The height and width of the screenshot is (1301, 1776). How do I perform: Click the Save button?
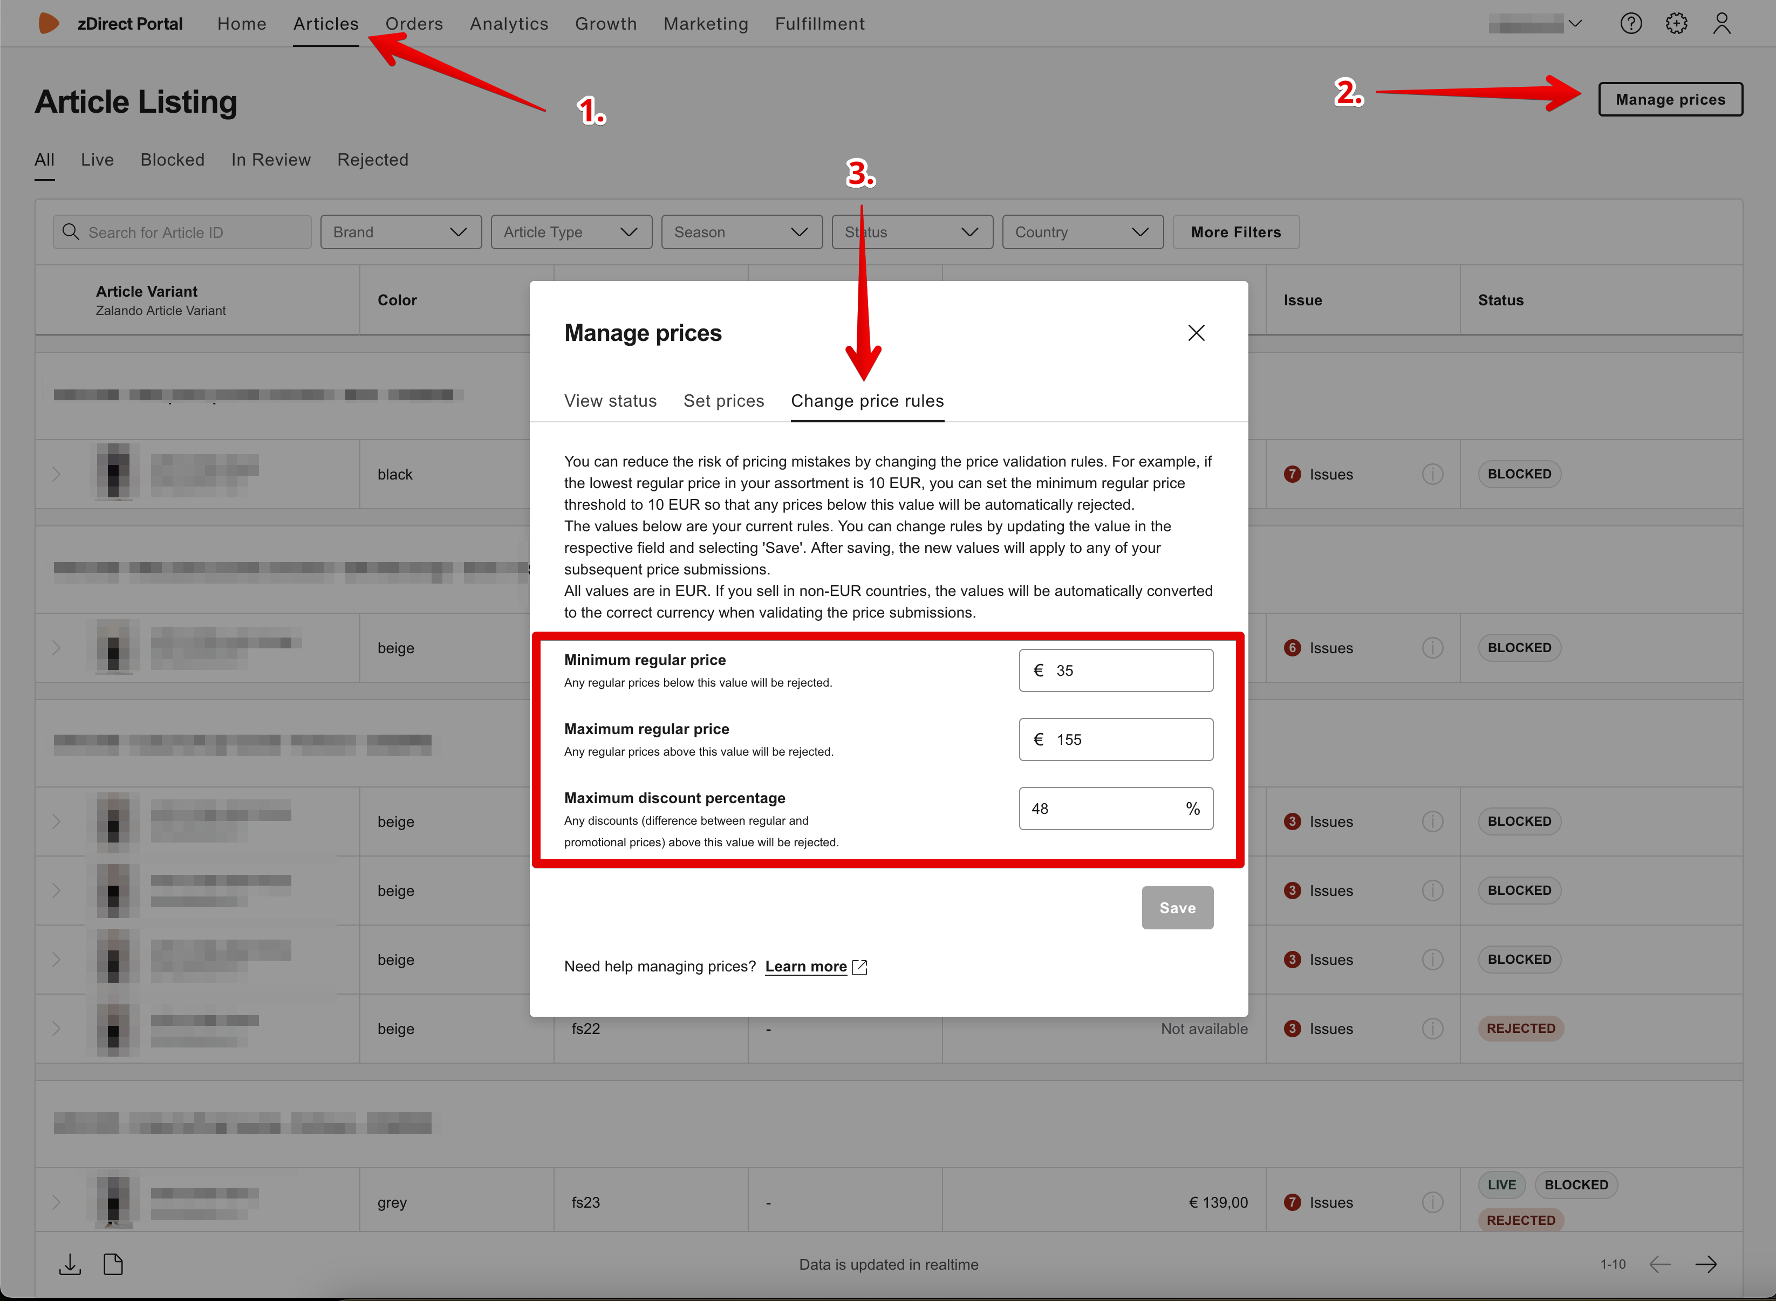click(x=1178, y=908)
